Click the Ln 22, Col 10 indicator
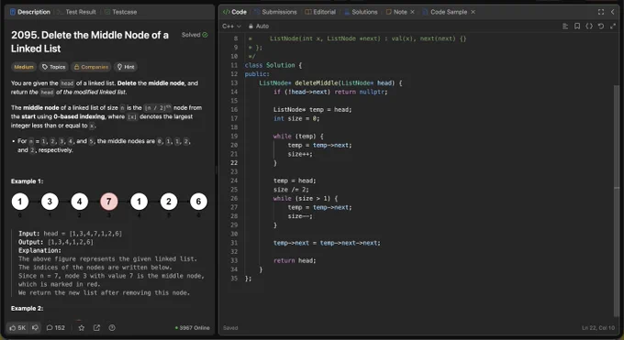The height and width of the screenshot is (340, 624). pyautogui.click(x=598, y=328)
